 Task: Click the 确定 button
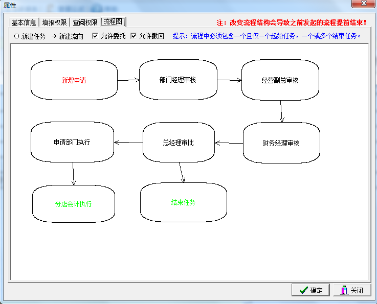pyautogui.click(x=311, y=290)
